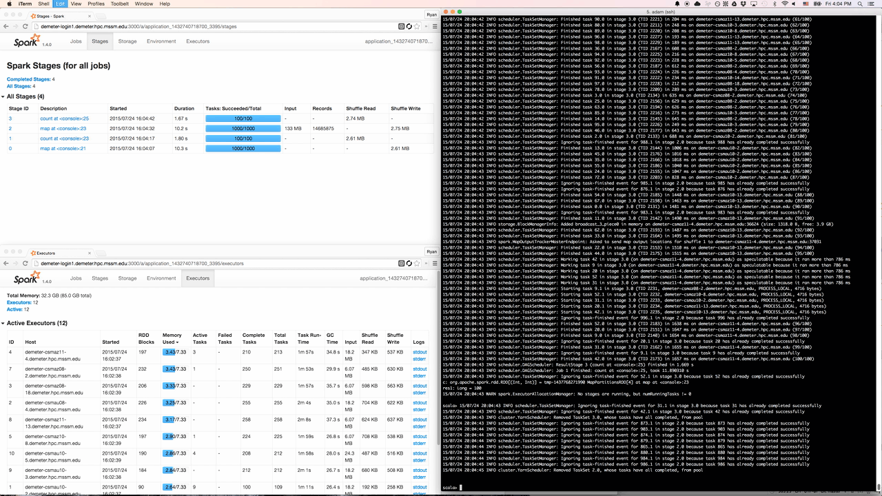
Task: Click the Spark logo in the Executors window
Action: [x=27, y=279]
